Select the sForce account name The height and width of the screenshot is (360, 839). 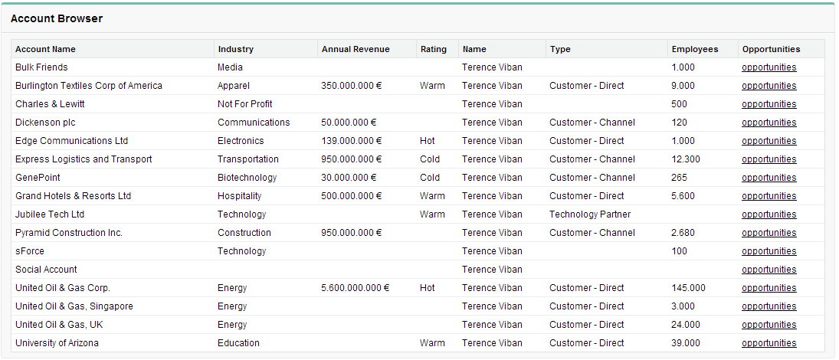[30, 251]
